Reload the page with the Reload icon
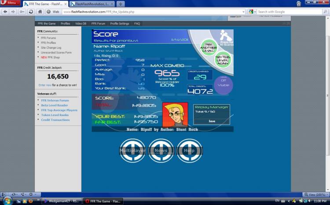The image size is (330, 205). click(x=31, y=12)
